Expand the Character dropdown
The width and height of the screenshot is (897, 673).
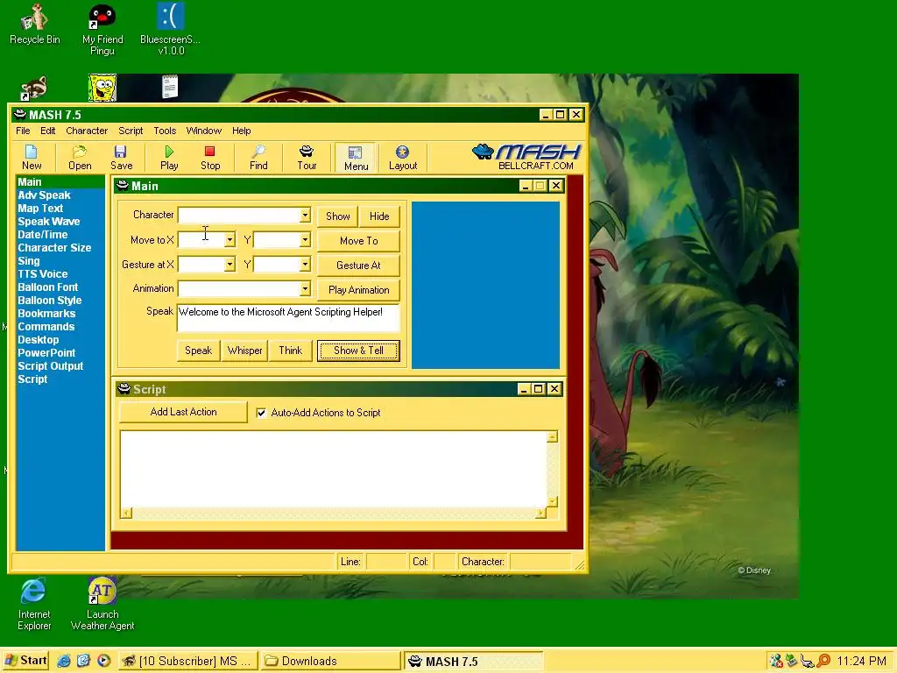(x=305, y=216)
